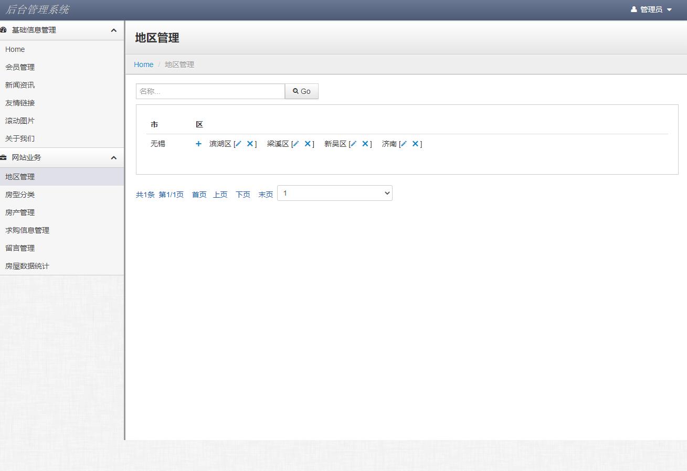
Task: Select the edit pencil icon for 滨湖区
Action: tap(238, 143)
